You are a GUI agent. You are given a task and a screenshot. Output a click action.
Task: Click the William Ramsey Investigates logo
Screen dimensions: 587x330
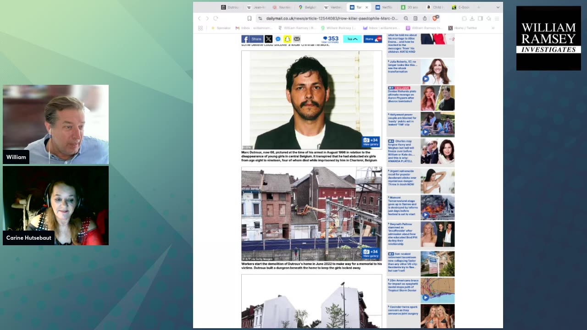(548, 38)
